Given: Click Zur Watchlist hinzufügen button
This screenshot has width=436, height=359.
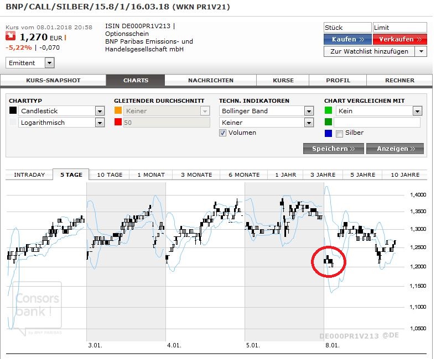Looking at the screenshot, I should click(x=369, y=51).
